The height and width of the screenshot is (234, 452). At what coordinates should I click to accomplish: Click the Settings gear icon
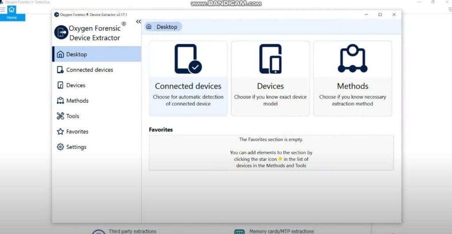click(60, 147)
